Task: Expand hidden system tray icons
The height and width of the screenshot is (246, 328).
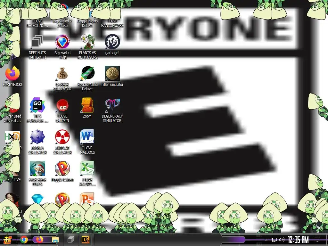Action: [x=266, y=240]
